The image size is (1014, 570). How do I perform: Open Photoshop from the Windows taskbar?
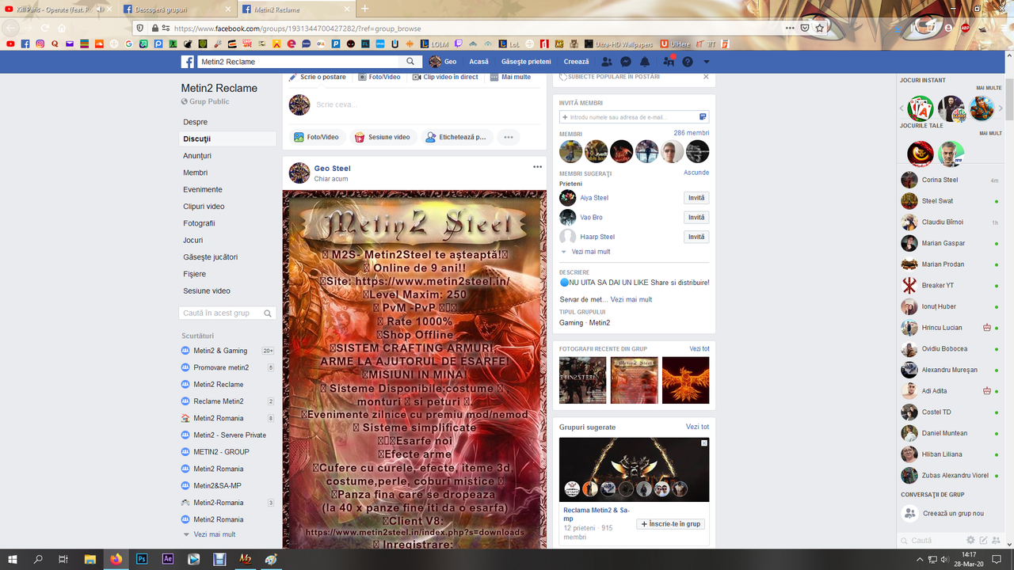142,559
